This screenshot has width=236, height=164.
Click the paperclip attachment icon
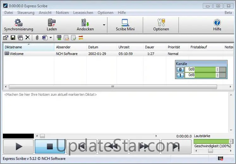tap(37, 38)
